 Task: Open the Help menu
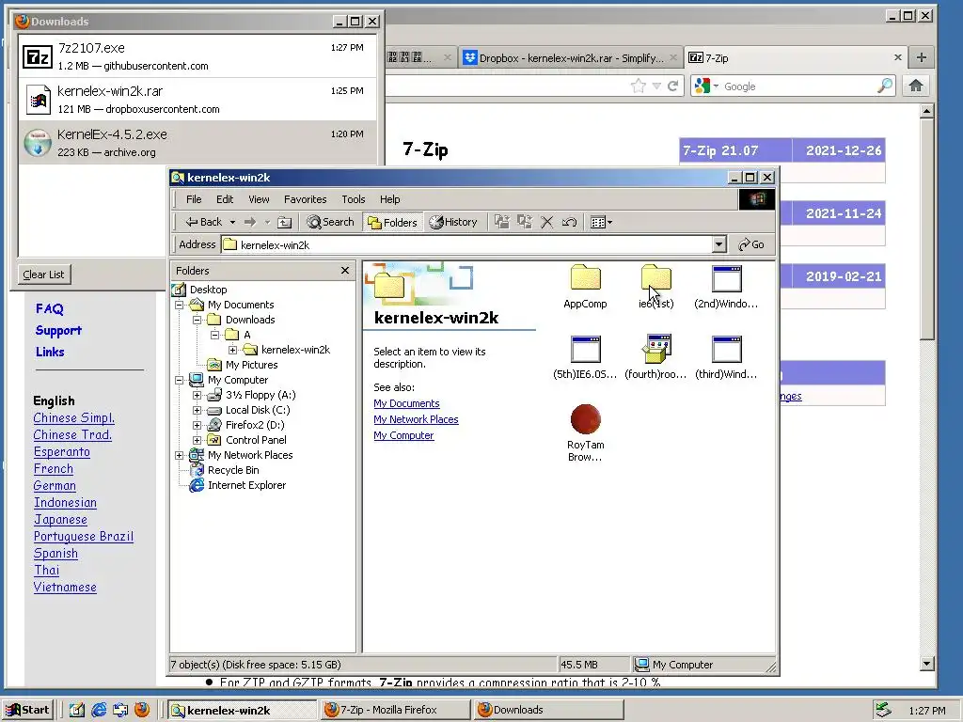(x=389, y=199)
